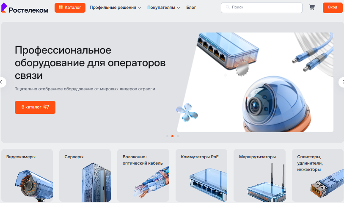Click heading Профессиональное оборудование для операторов связи

tap(90, 63)
